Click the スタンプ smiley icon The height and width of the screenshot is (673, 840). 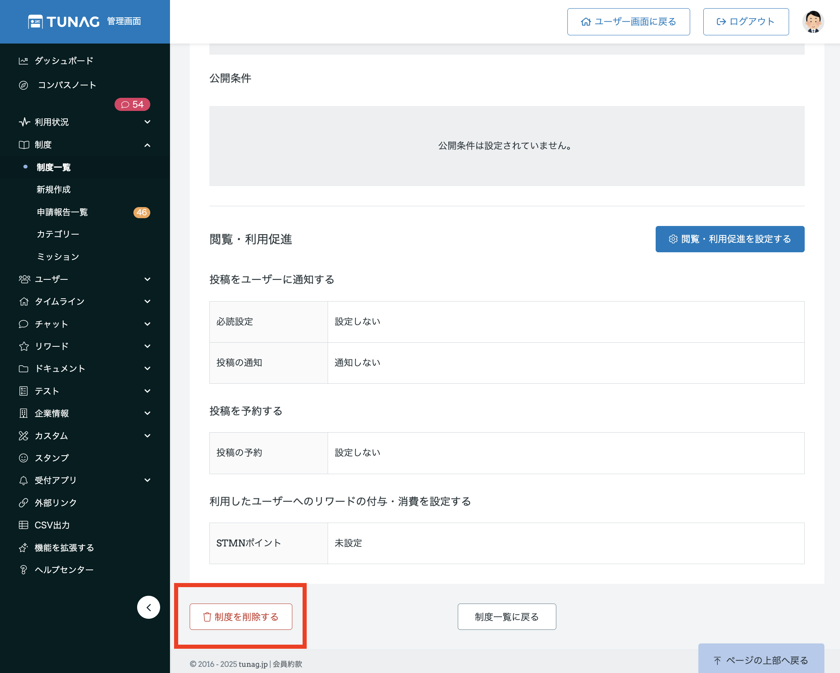[x=24, y=458]
